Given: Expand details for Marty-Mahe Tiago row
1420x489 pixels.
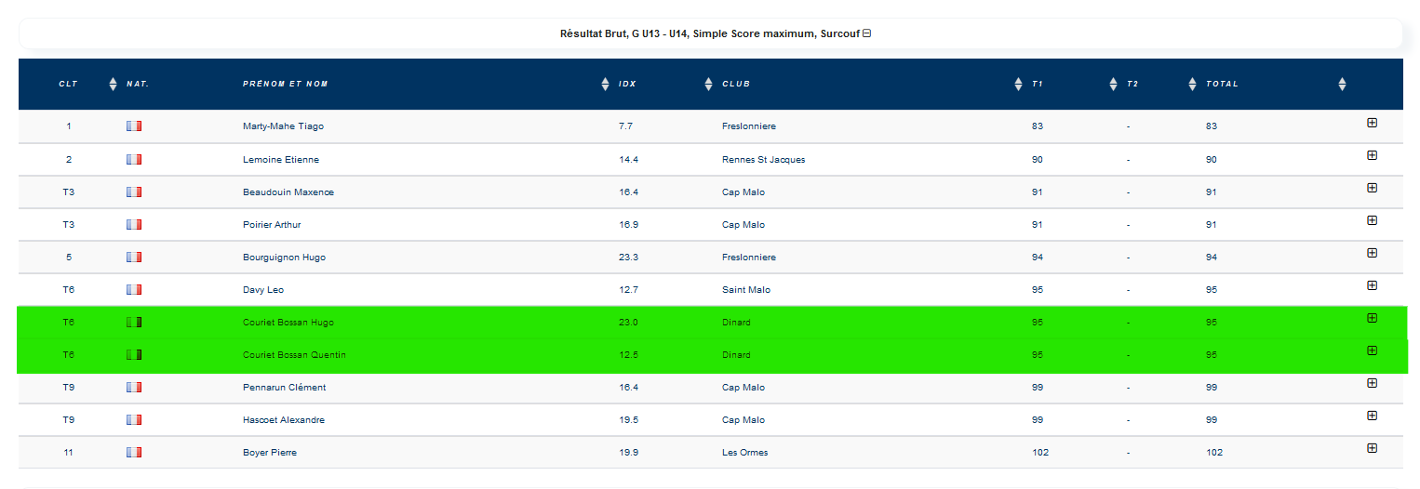Looking at the screenshot, I should (x=1372, y=123).
